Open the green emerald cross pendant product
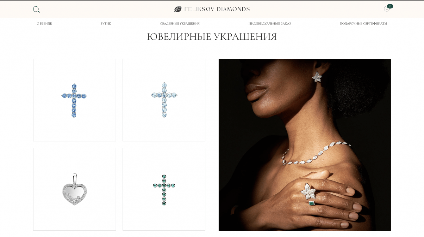This screenshot has height=237, width=424. tap(164, 189)
